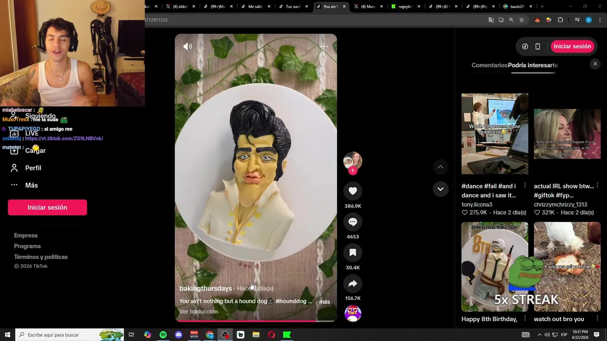Open the "actual IRL show" video thumbnail
The image size is (607, 341).
tap(567, 134)
